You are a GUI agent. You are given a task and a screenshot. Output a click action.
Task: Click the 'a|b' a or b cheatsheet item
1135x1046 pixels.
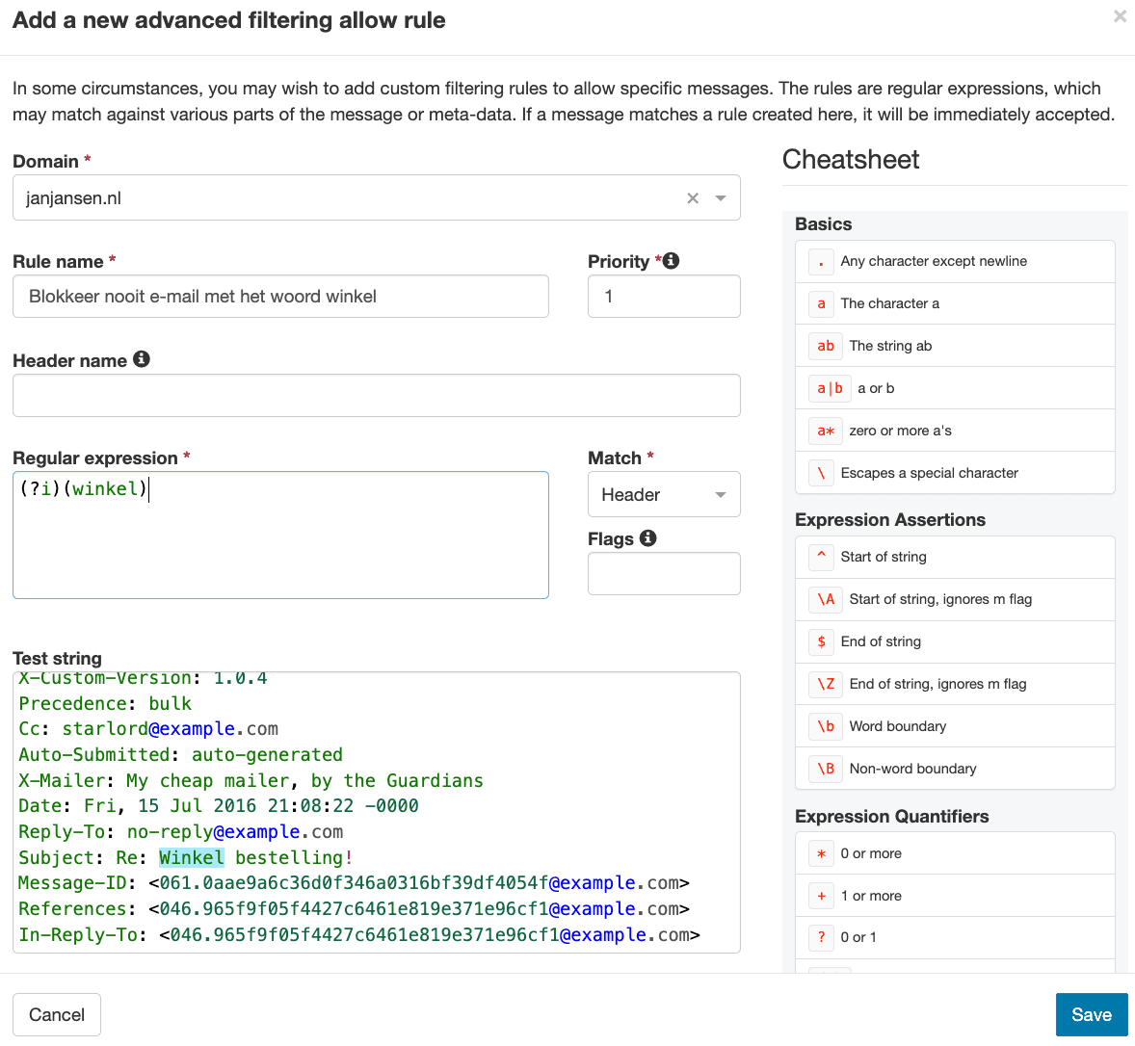click(830, 388)
